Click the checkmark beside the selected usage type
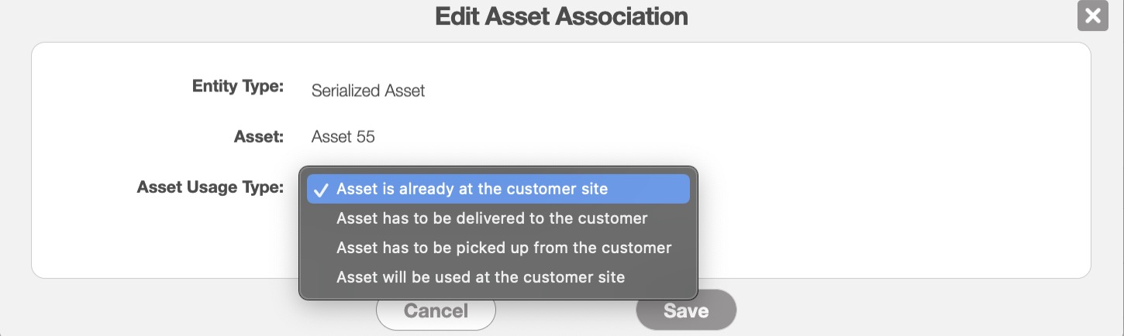1124x336 pixels. pyautogui.click(x=321, y=190)
